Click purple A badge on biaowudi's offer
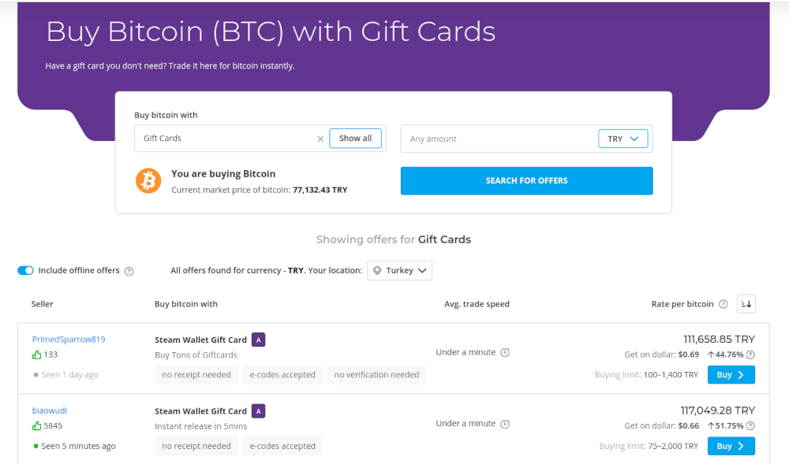 tap(258, 411)
